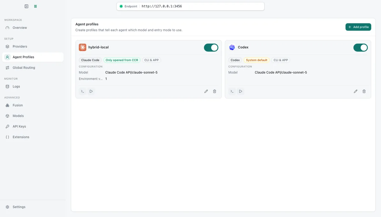Image resolution: width=381 pixels, height=217 pixels.
Task: Open Settings at sidebar bottom
Action: 33,207
